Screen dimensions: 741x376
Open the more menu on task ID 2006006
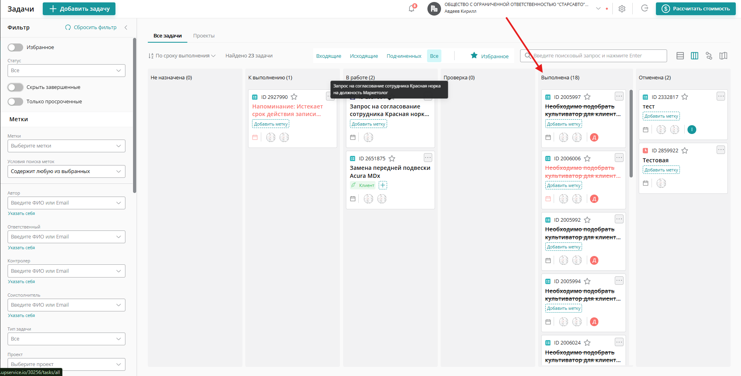point(619,157)
